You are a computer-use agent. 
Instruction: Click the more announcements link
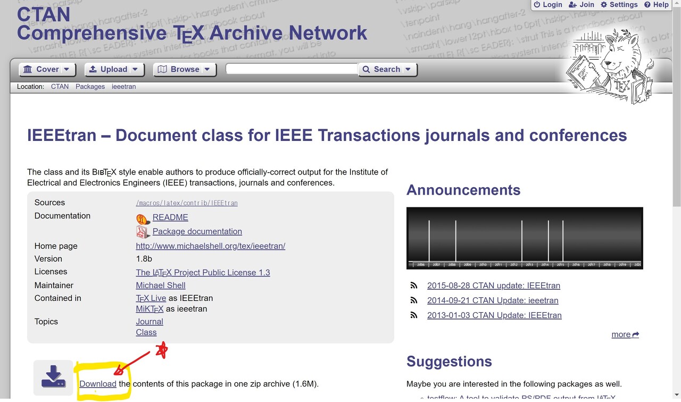[625, 334]
